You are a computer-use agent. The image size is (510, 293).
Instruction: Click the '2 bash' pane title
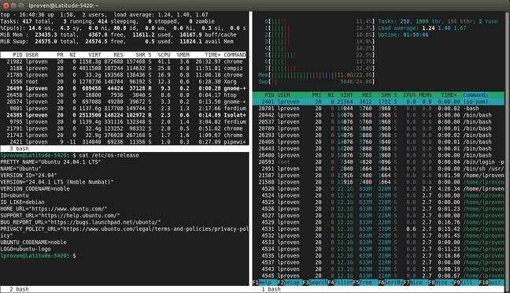point(19,289)
